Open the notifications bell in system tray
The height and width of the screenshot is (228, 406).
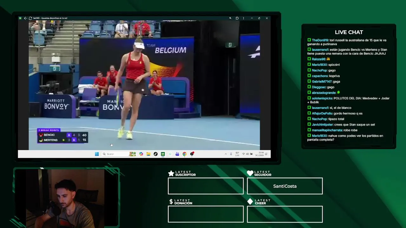[266, 154]
